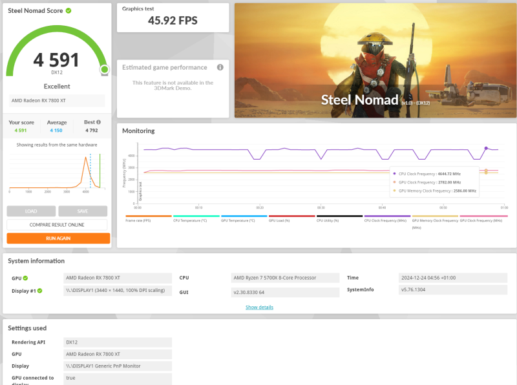Image resolution: width=517 pixels, height=385 pixels.
Task: Click the System information GPU value AMD Radeon RX 7800 XT
Action: 118,278
